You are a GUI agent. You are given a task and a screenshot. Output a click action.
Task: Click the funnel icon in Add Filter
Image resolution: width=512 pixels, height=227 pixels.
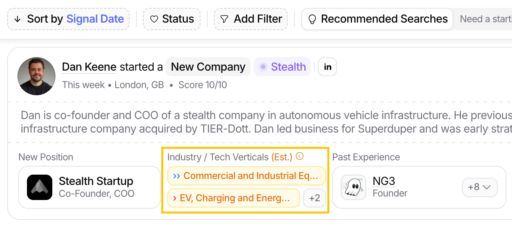224,19
